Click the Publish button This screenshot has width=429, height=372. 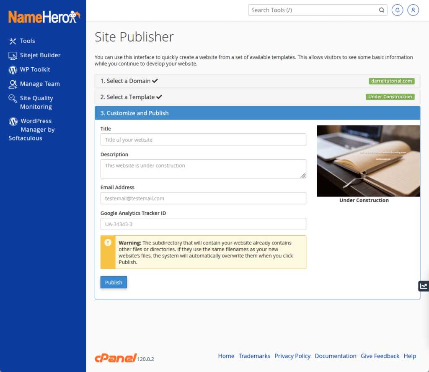click(x=114, y=283)
